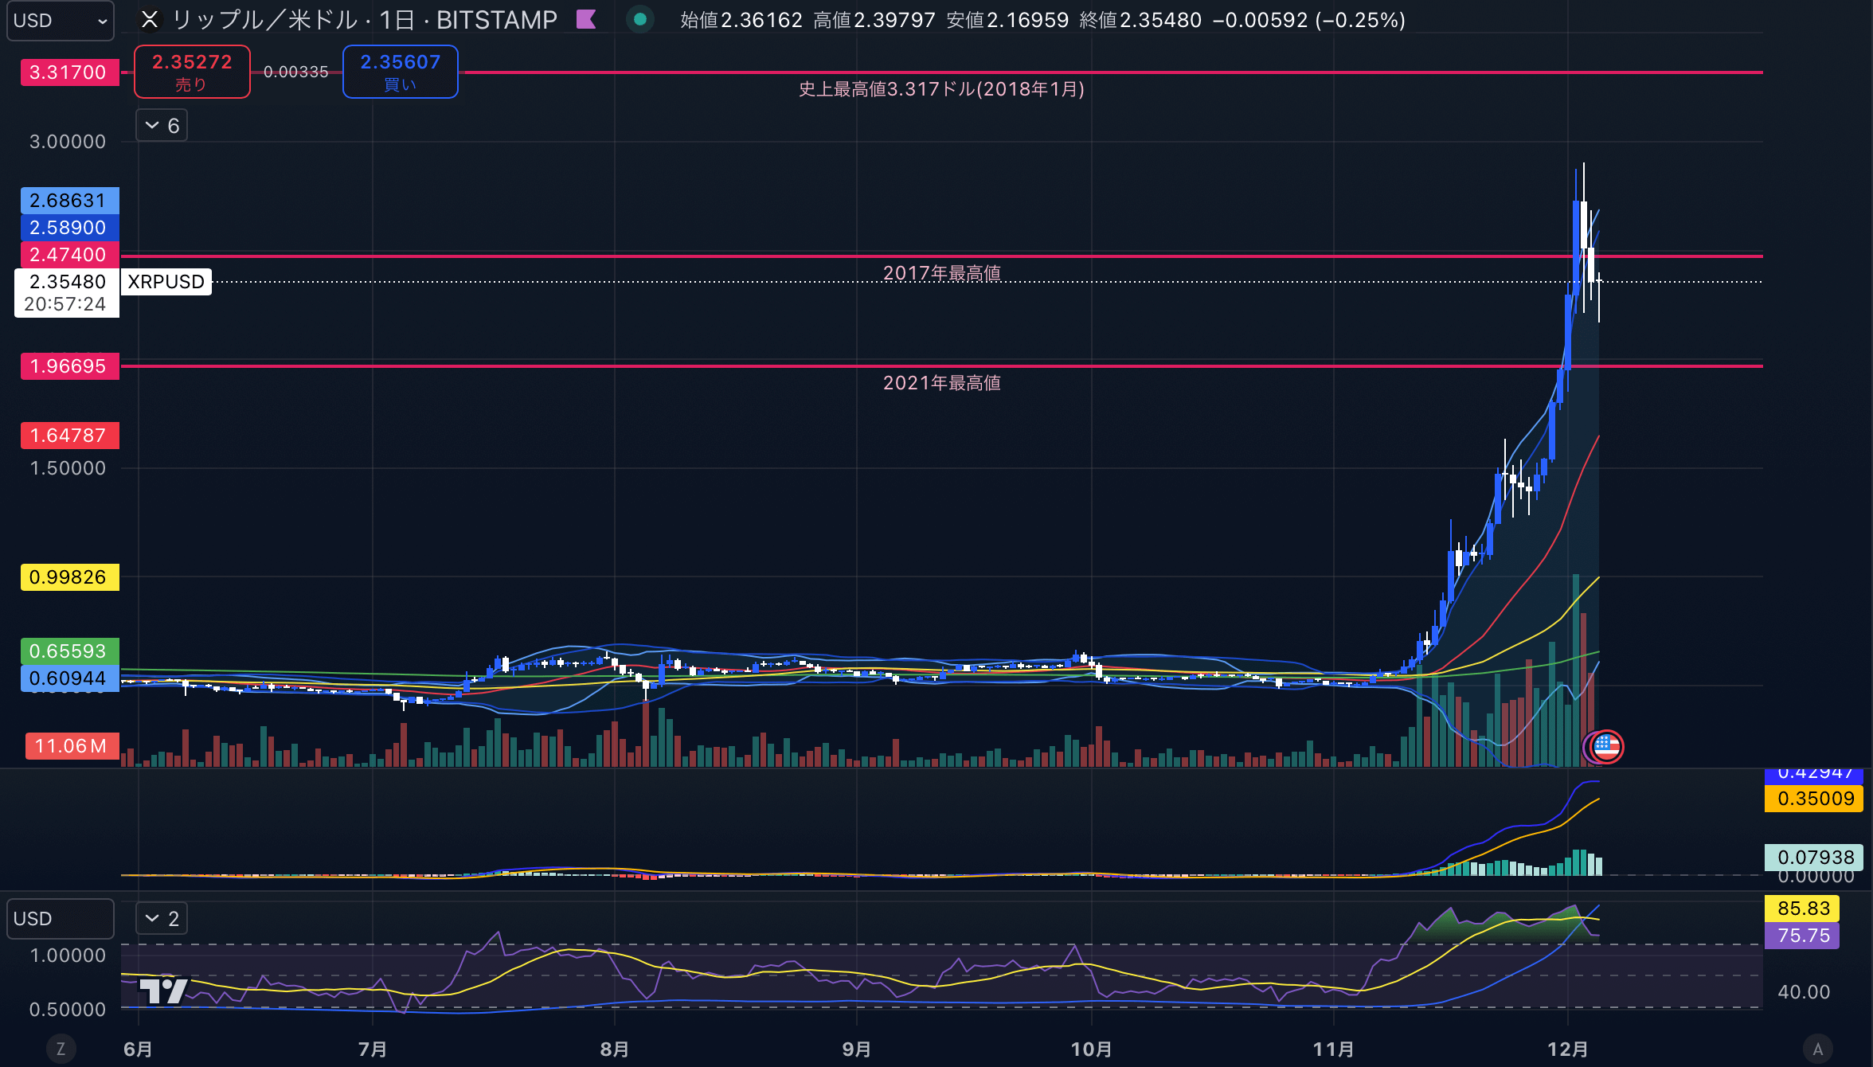Screen dimensions: 1873x1067
Task: Open the lower pane USD dropdown
Action: point(61,919)
